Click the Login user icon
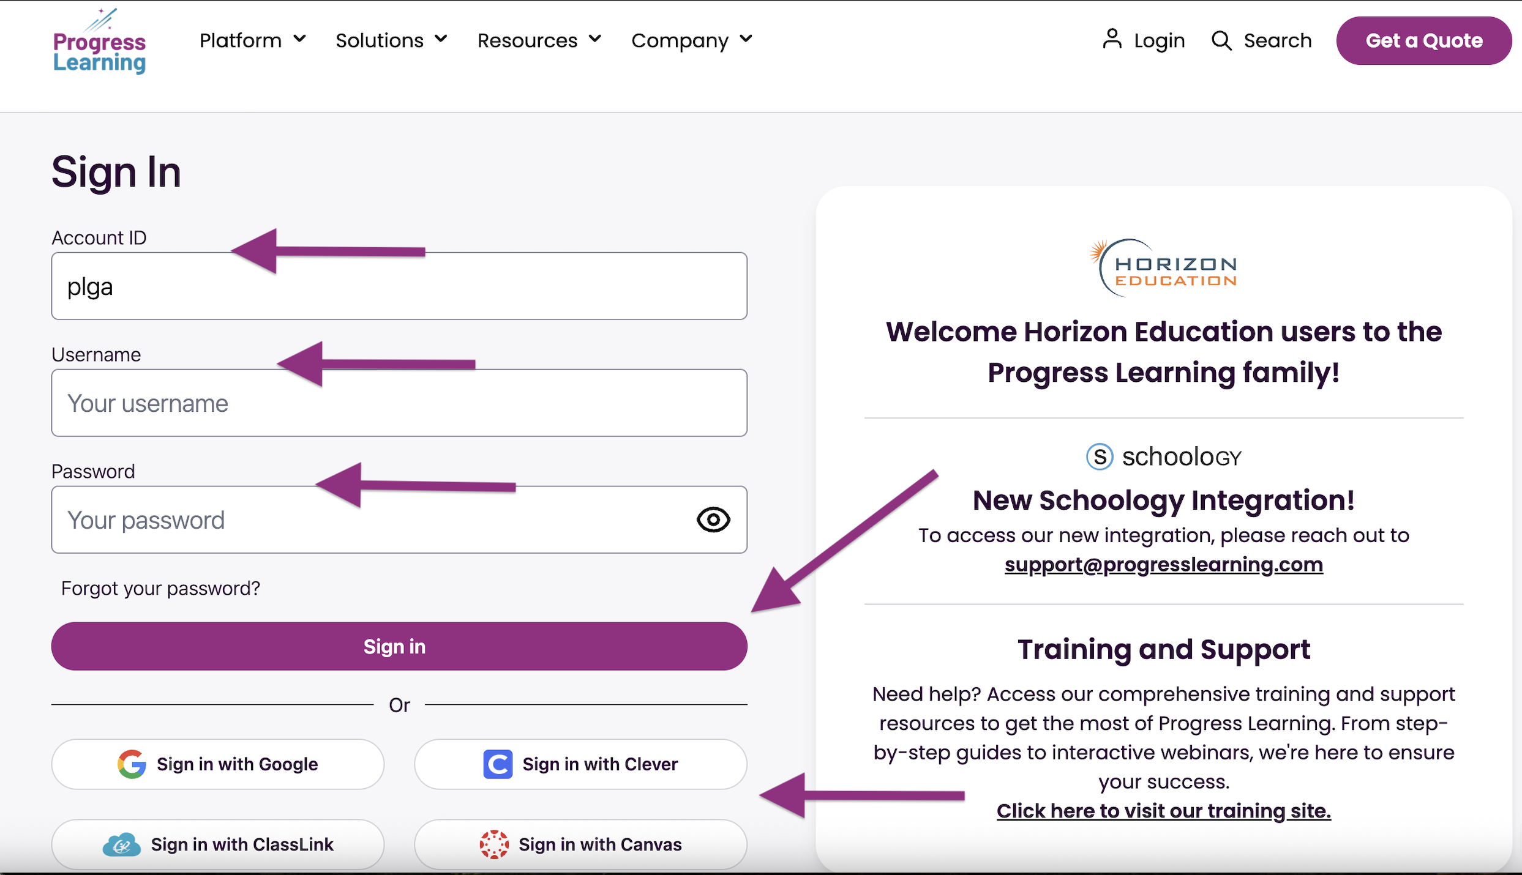 (x=1112, y=39)
